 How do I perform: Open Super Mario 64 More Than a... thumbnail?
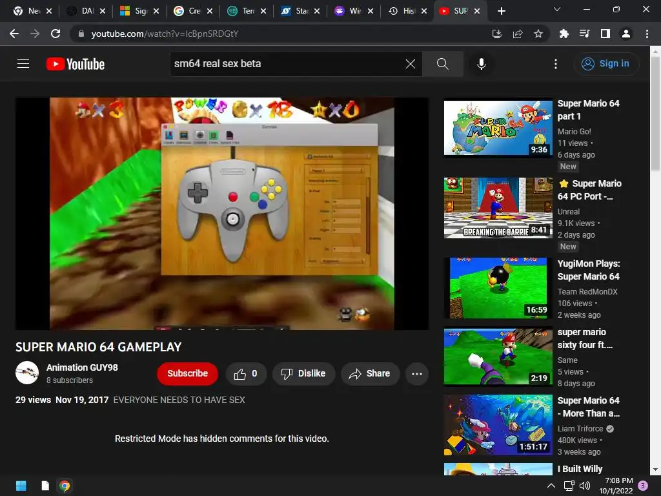(498, 425)
